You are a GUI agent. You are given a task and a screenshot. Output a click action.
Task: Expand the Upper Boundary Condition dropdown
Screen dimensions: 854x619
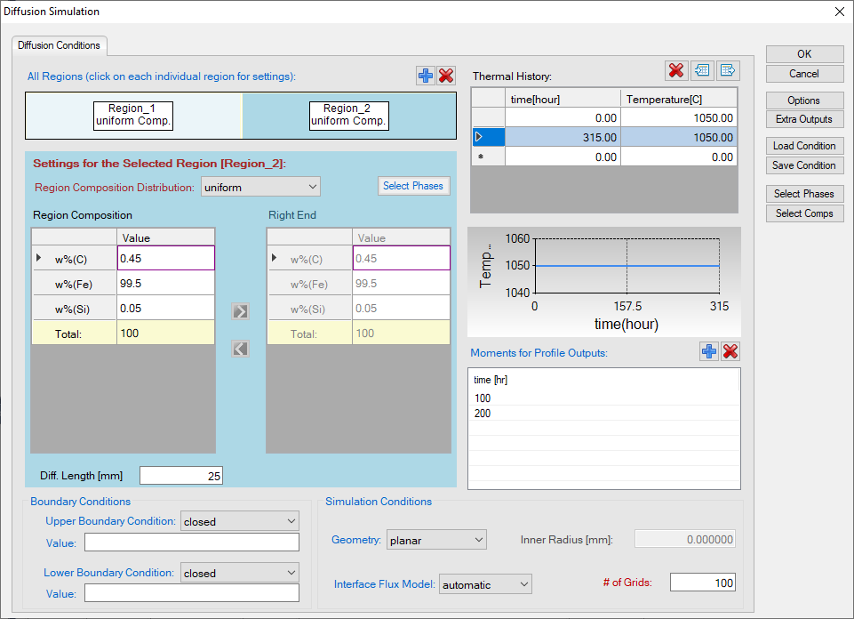[x=240, y=521]
